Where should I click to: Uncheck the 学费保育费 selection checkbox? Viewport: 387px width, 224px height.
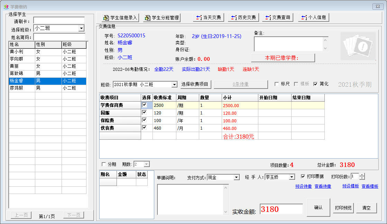click(x=145, y=105)
